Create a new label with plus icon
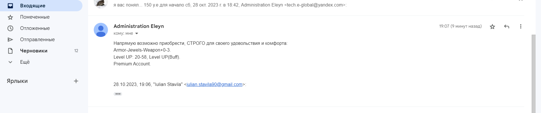 [x=76, y=81]
